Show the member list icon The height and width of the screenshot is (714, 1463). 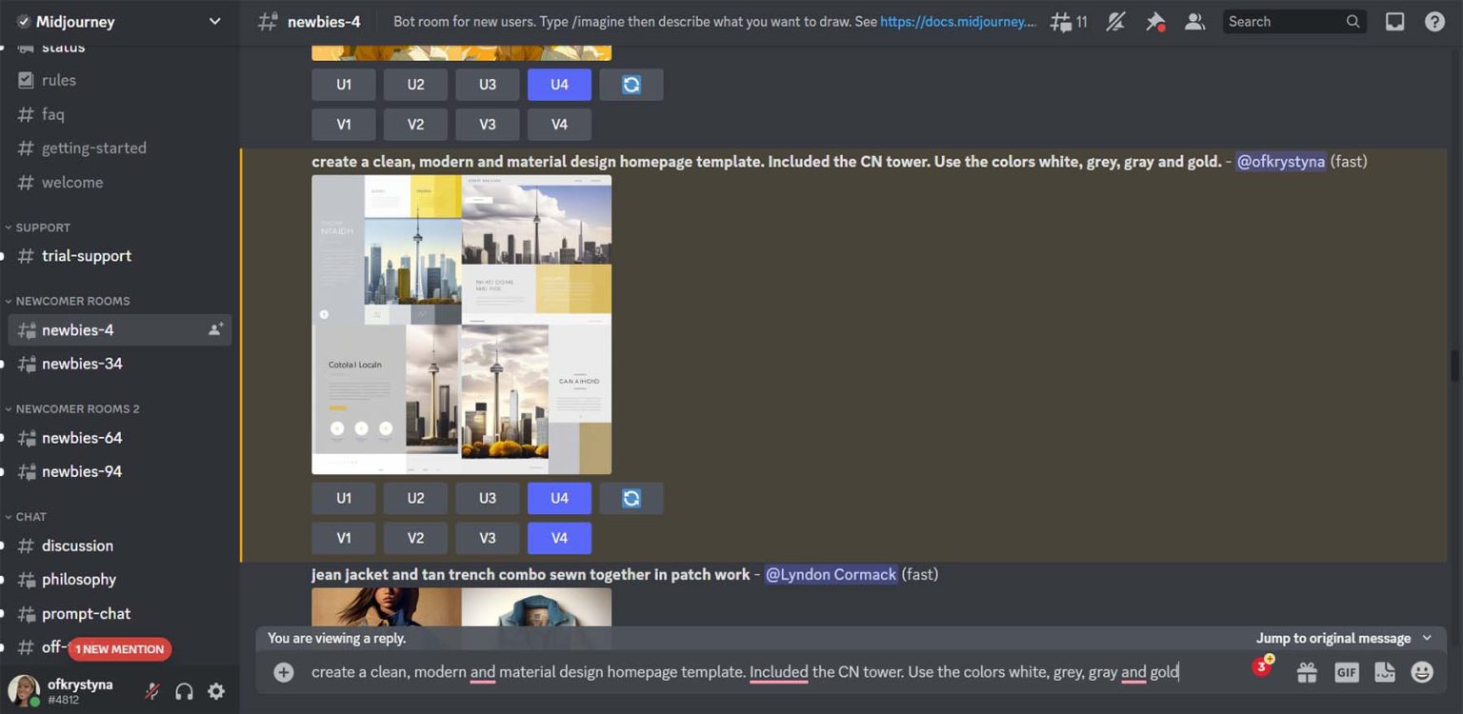click(1194, 21)
